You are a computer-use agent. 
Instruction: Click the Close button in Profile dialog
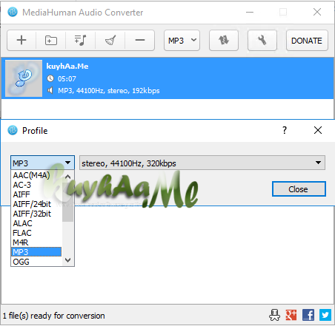299,189
